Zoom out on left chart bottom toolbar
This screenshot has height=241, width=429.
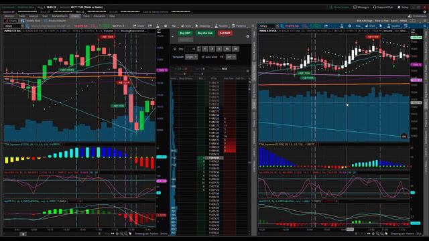point(125,234)
